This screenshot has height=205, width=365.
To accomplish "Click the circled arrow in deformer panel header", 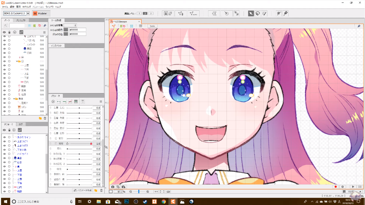I will pos(14,130).
